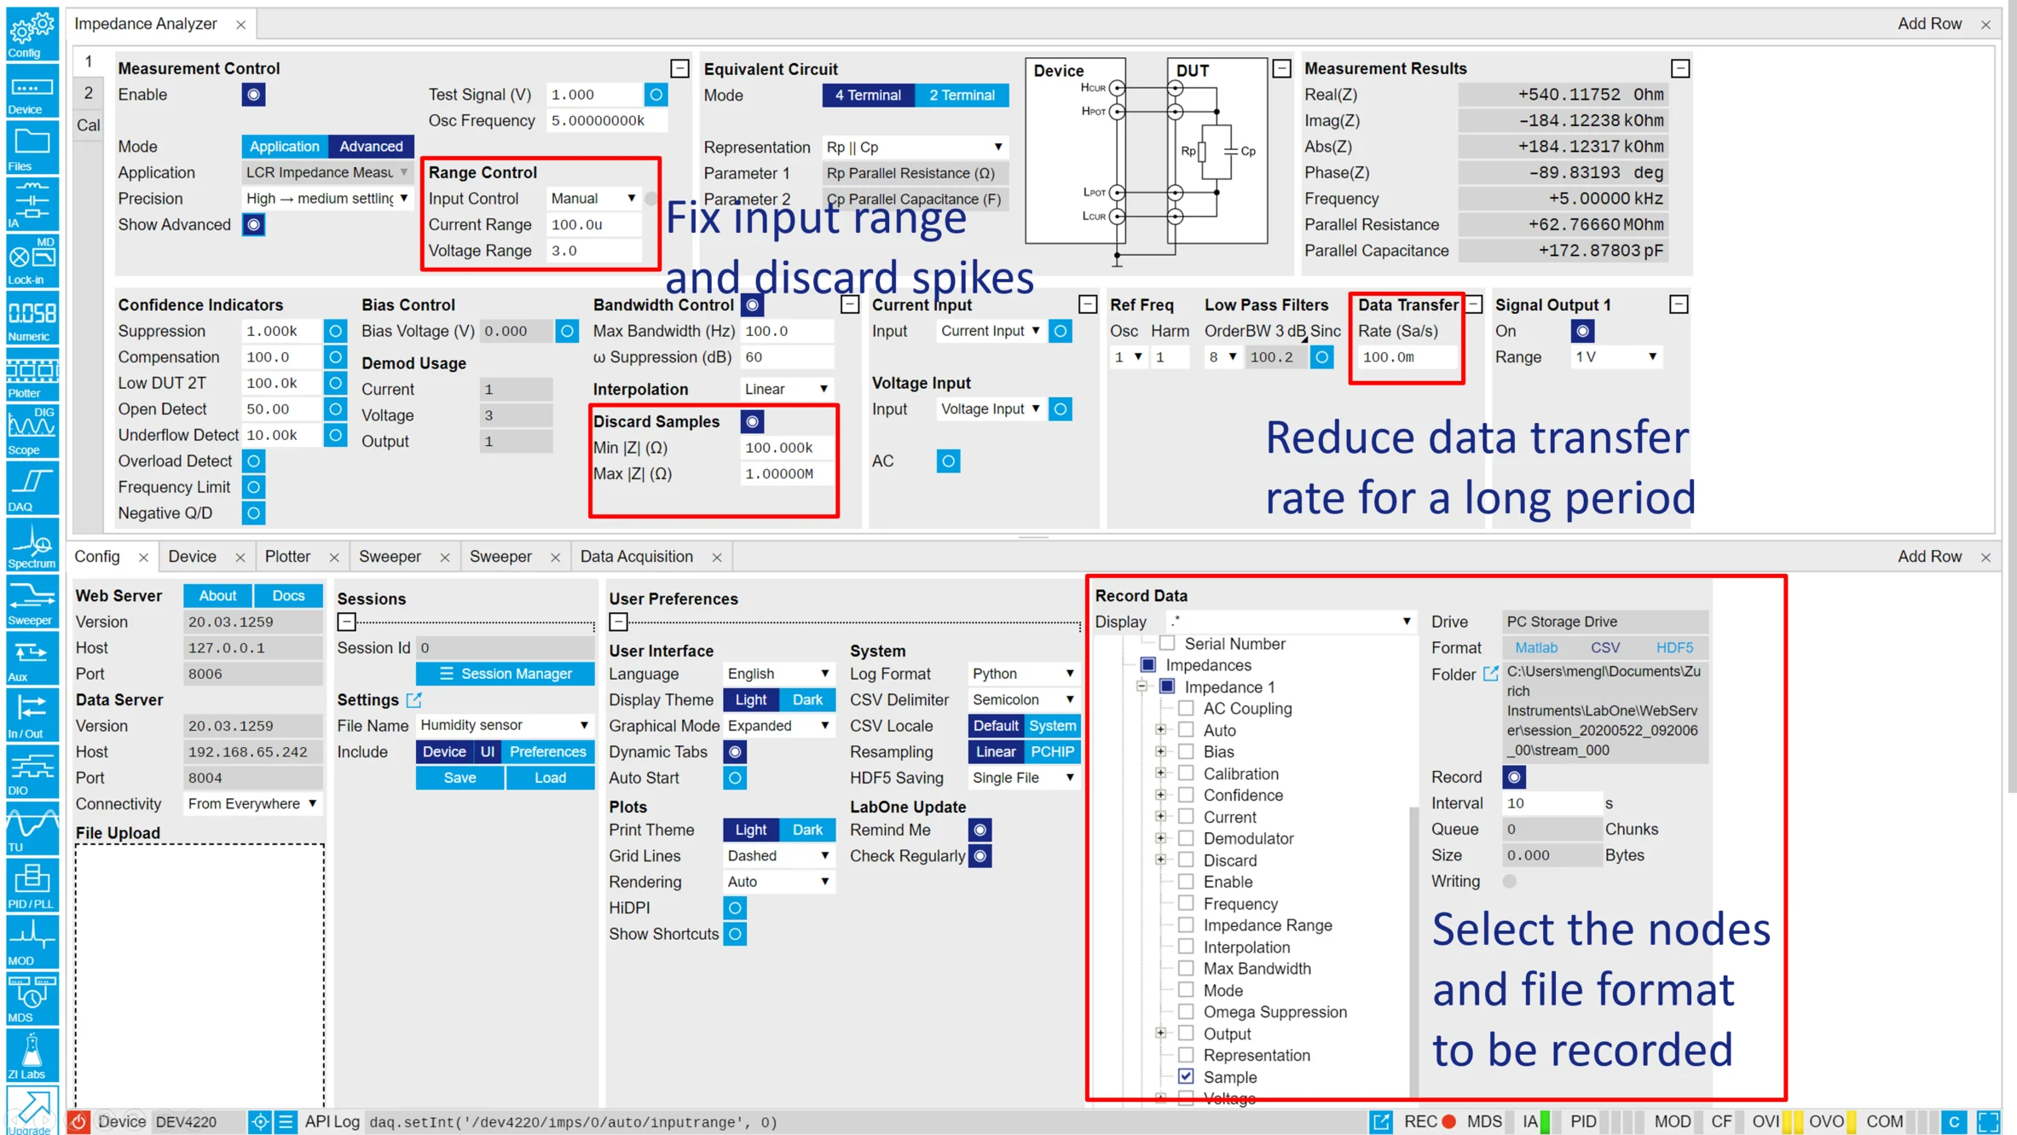Click the Data Transfer Rate field
Viewport: 2017px width, 1135px height.
[1407, 357]
